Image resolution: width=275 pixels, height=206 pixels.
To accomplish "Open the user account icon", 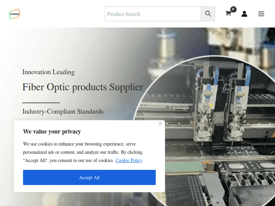I will (x=244, y=14).
